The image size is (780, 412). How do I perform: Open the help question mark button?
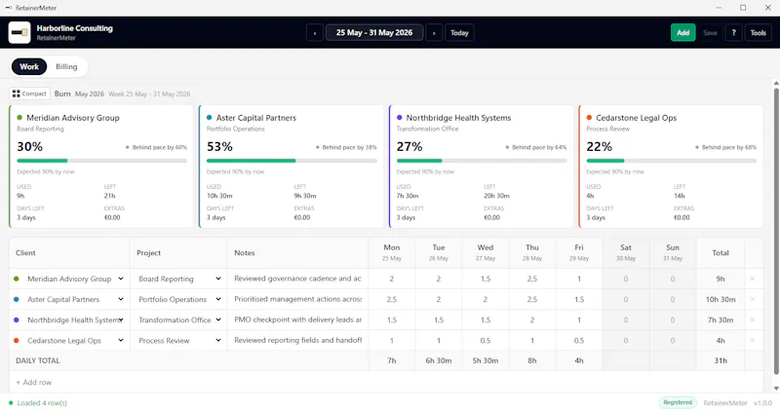tap(734, 33)
